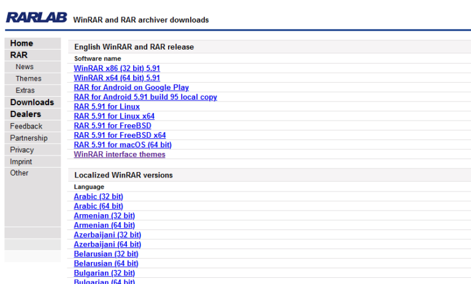Go to News in sidebar

click(x=25, y=67)
